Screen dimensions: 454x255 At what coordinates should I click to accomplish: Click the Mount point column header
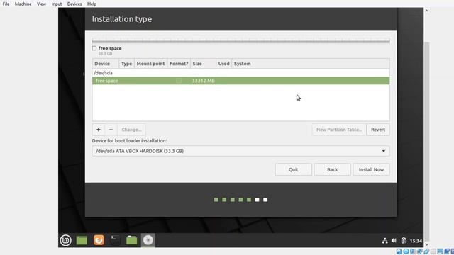[150, 64]
